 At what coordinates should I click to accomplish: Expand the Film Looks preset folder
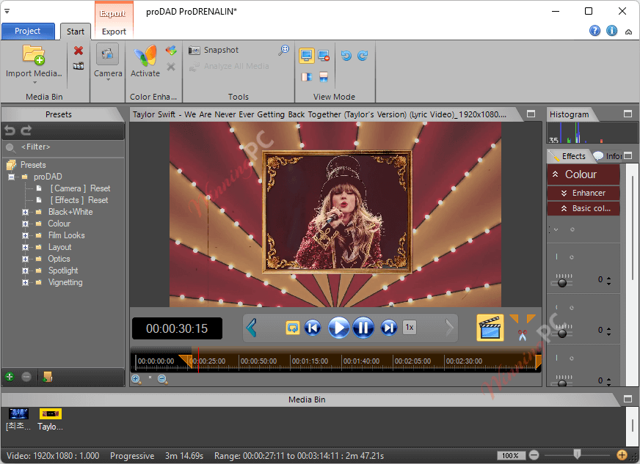click(x=25, y=236)
